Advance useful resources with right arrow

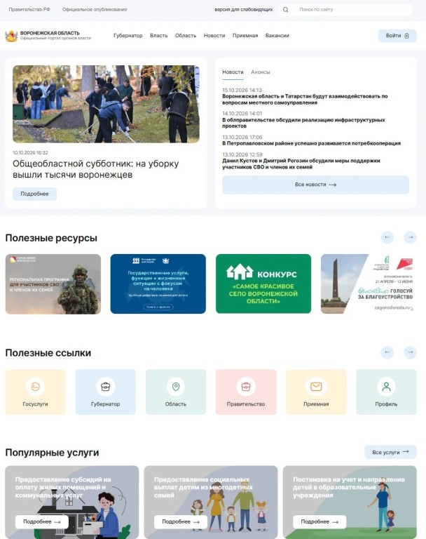tap(410, 237)
